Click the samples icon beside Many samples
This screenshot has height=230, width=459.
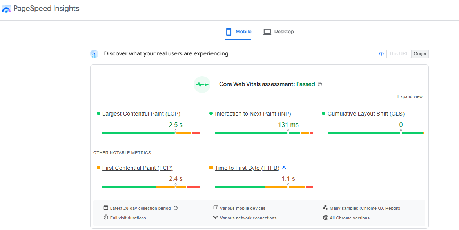tap(325, 208)
